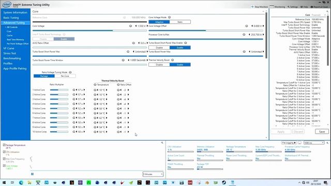The width and height of the screenshot is (331, 186).
Task: Click the Apply button
Action: [x=281, y=132]
